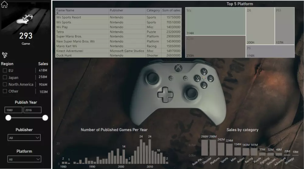Click the Sports 224M sales bar

tap(229, 150)
